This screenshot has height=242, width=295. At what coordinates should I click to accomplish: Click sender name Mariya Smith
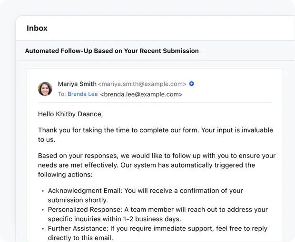77,84
